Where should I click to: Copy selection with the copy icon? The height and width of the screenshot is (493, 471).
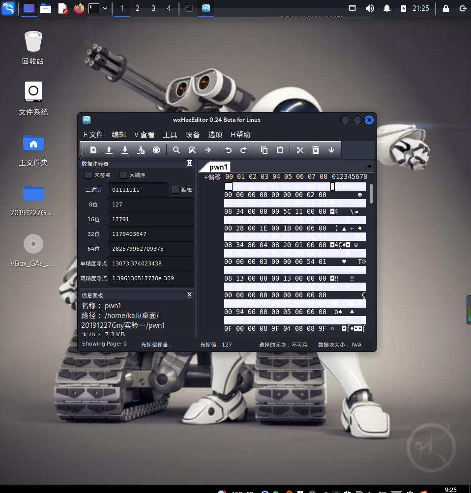tap(264, 150)
